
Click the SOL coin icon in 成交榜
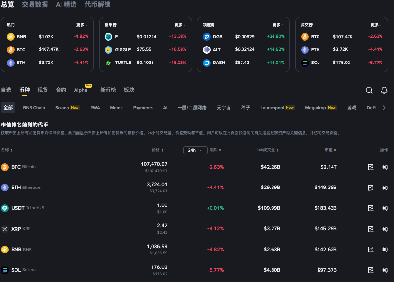coord(305,62)
